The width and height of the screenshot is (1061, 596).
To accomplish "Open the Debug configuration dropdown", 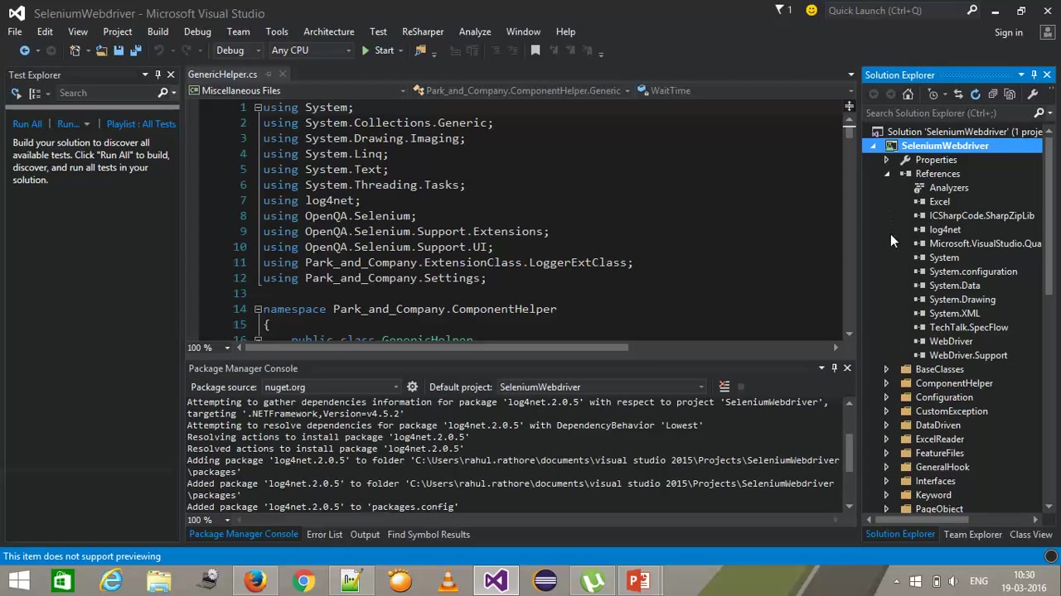I will [x=239, y=50].
